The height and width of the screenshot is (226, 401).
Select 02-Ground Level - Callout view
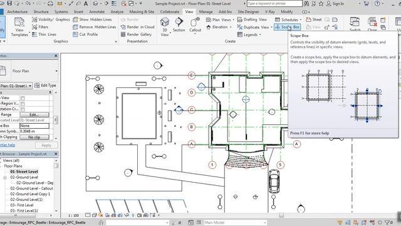(x=31, y=188)
